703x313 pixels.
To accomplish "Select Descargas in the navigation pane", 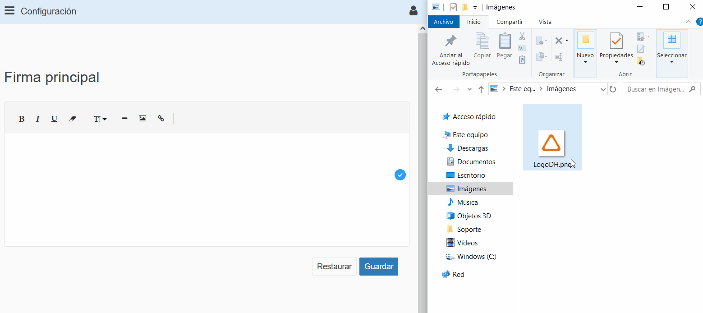I will point(472,148).
